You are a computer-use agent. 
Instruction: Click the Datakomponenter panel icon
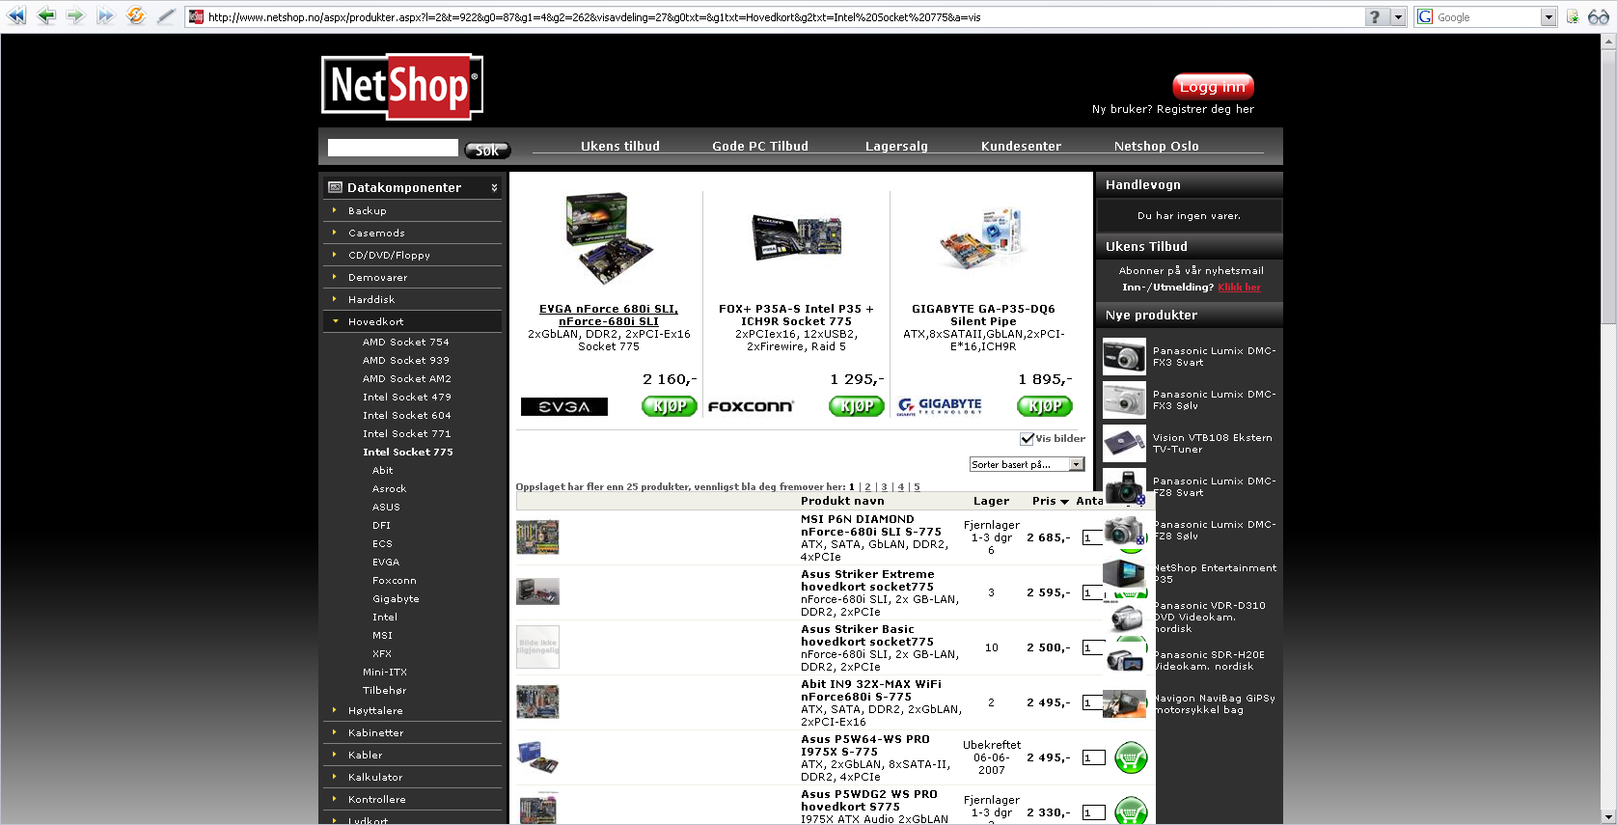pyautogui.click(x=335, y=187)
